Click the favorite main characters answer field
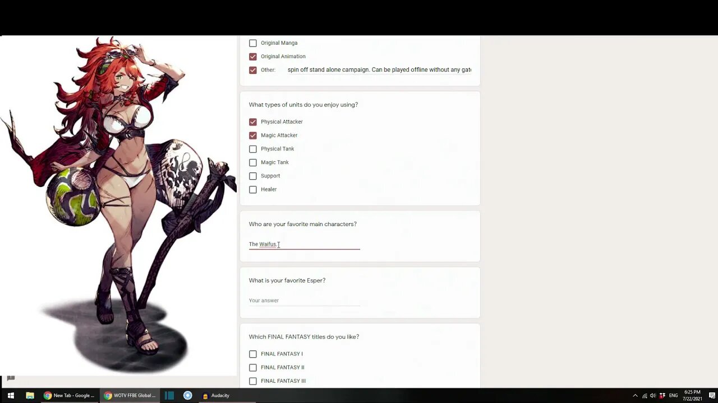This screenshot has height=403, width=718. pos(305,244)
